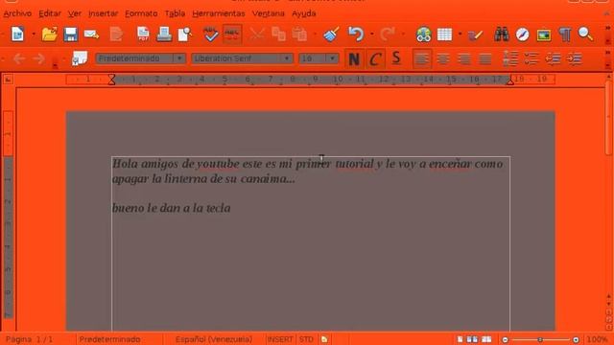Open a file using the folder icon
The height and width of the screenshot is (345, 614).
[49, 34]
